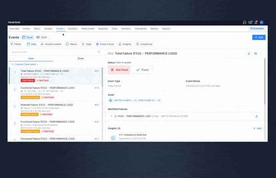Set status to Not Fixed
The height and width of the screenshot is (178, 276).
119,70
